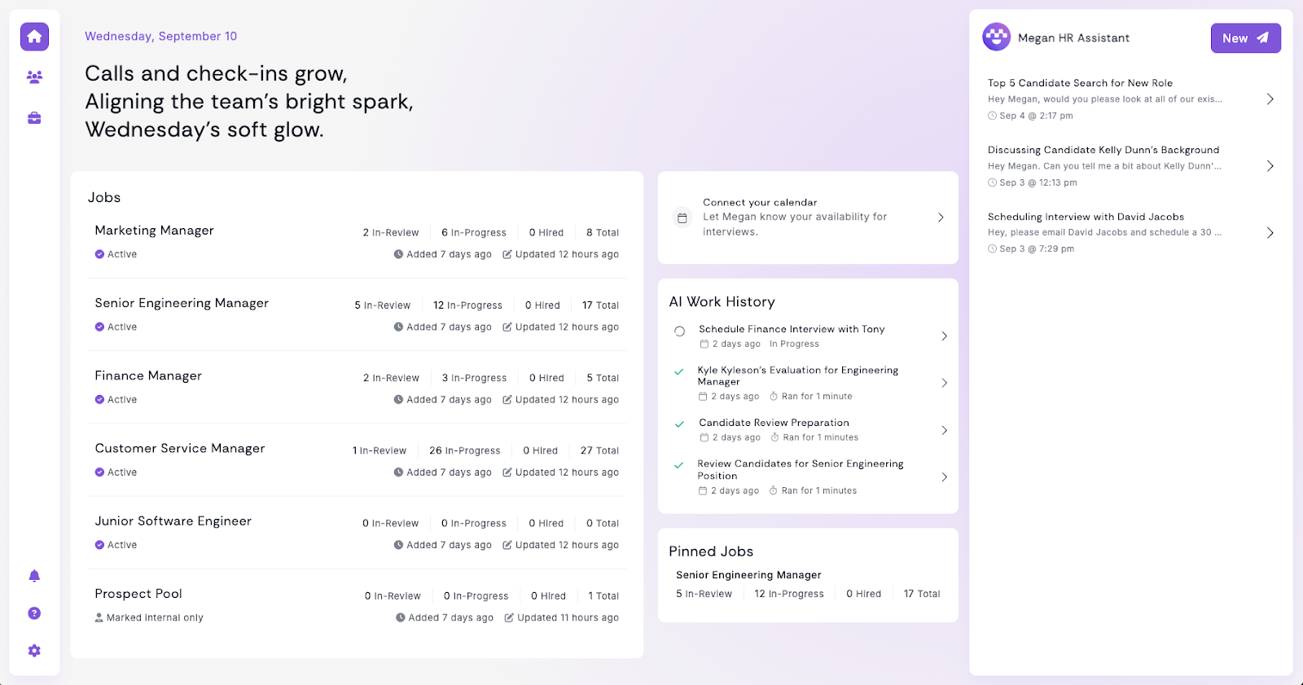Screen dimensions: 1303x685
Task: Open the settings gear icon
Action: [34, 651]
